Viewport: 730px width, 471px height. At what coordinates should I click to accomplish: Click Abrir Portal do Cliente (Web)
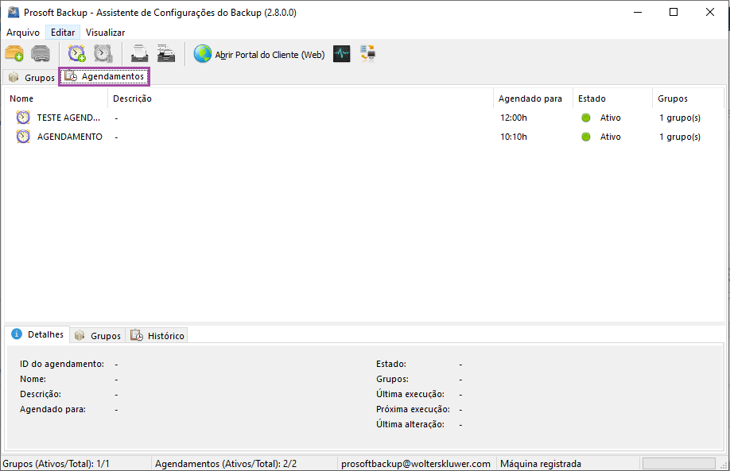click(x=270, y=55)
